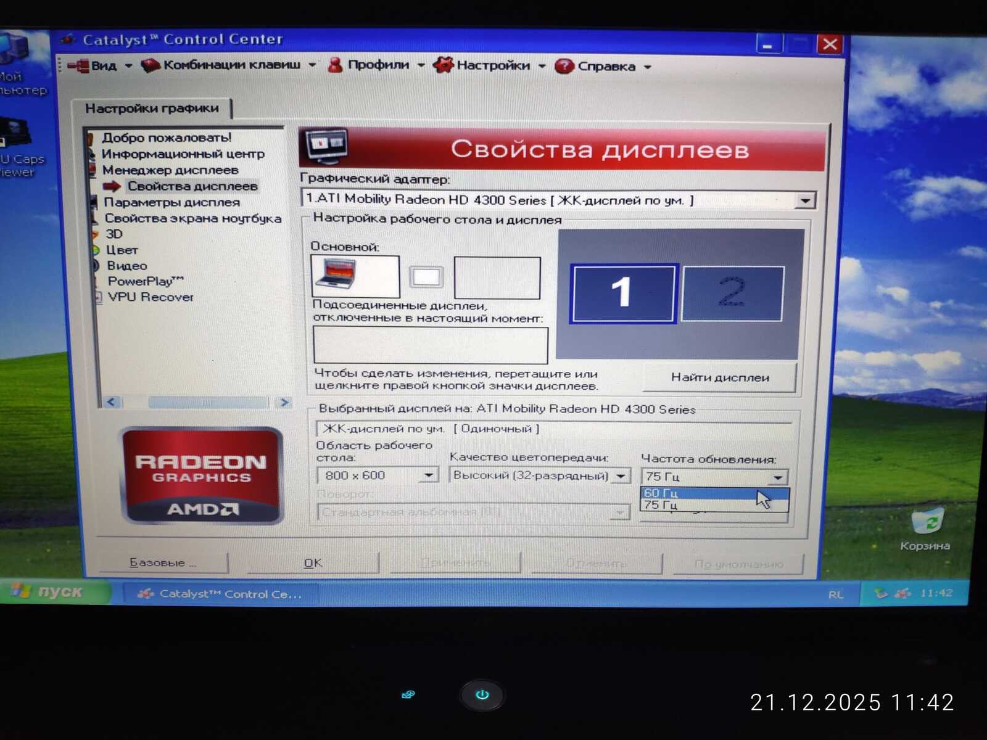
Task: Expand the Качество цветопередачи dropdown
Action: 621,476
